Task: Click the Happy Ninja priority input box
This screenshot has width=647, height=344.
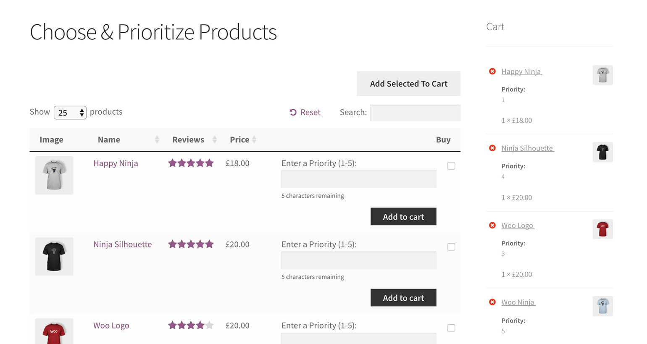Action: 359,179
